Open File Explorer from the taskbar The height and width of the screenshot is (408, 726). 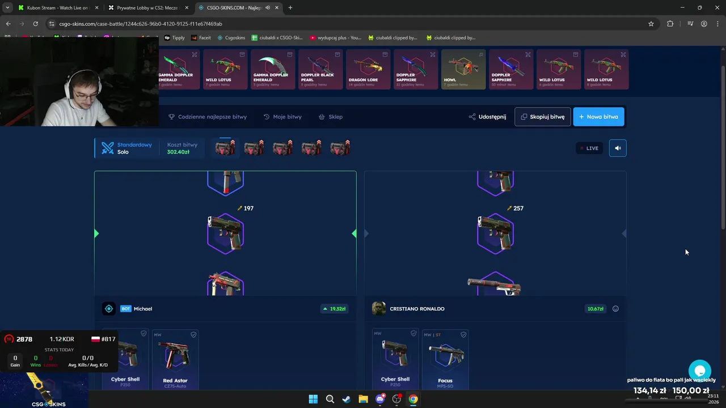pyautogui.click(x=363, y=399)
